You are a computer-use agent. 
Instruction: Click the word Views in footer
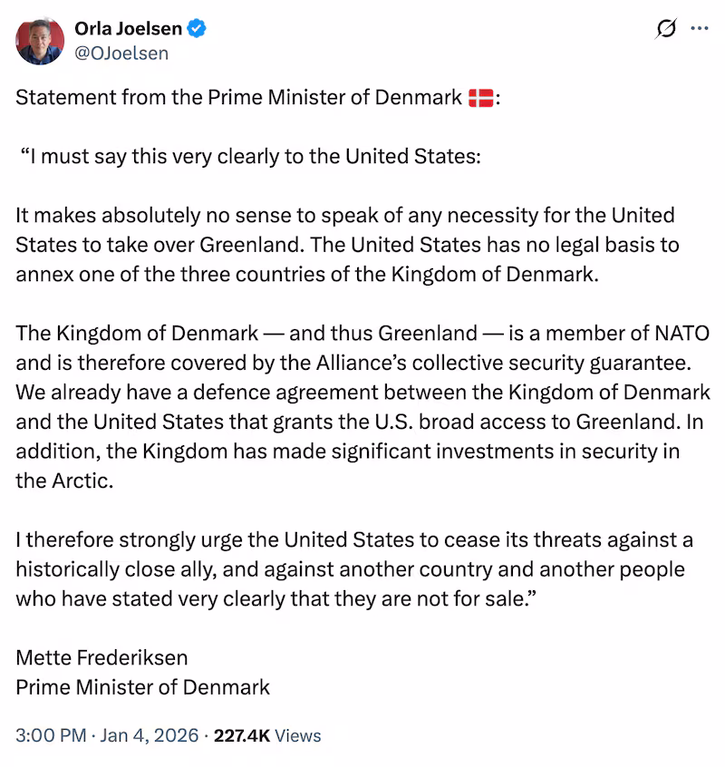[297, 735]
